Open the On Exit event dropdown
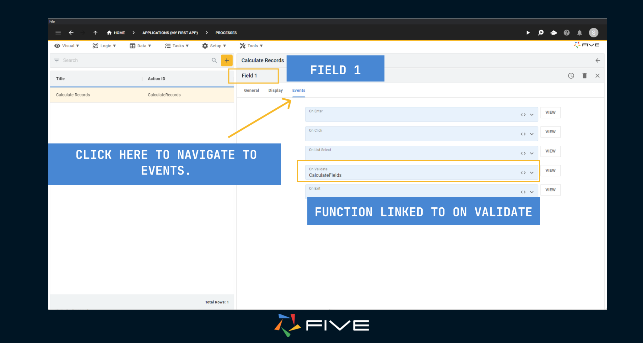This screenshot has width=643, height=343. click(x=532, y=192)
